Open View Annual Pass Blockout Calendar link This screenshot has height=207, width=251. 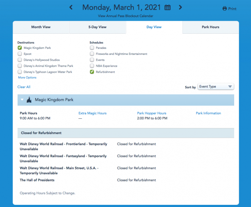point(126,16)
